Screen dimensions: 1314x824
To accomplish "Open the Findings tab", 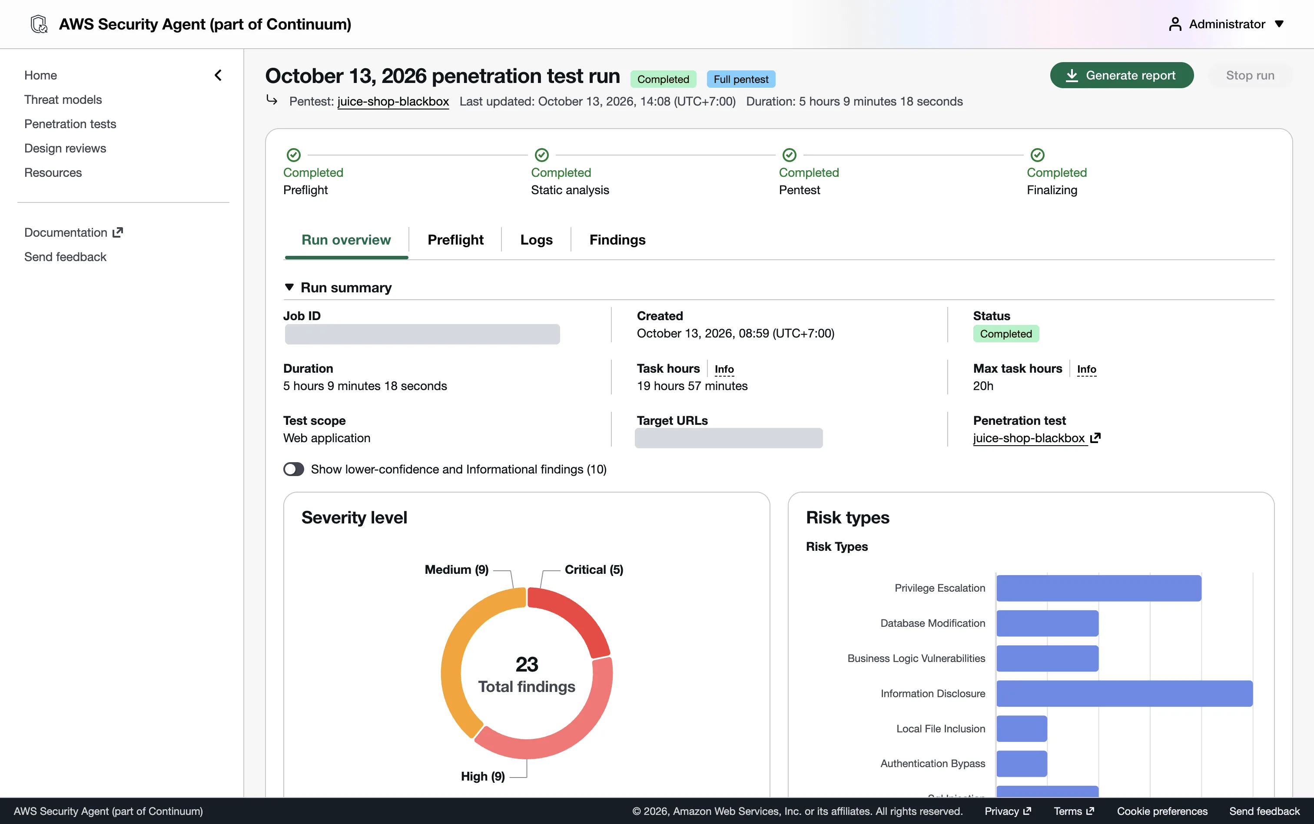I will point(617,240).
